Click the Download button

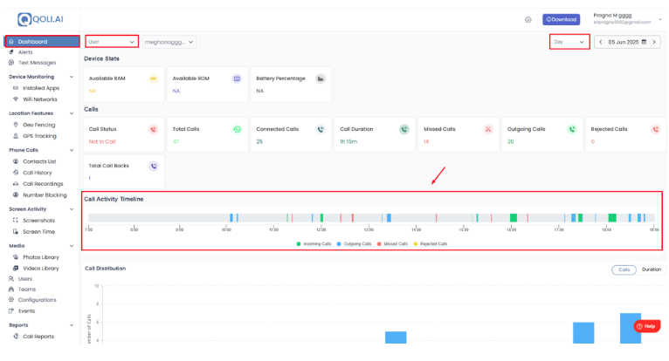coord(561,19)
